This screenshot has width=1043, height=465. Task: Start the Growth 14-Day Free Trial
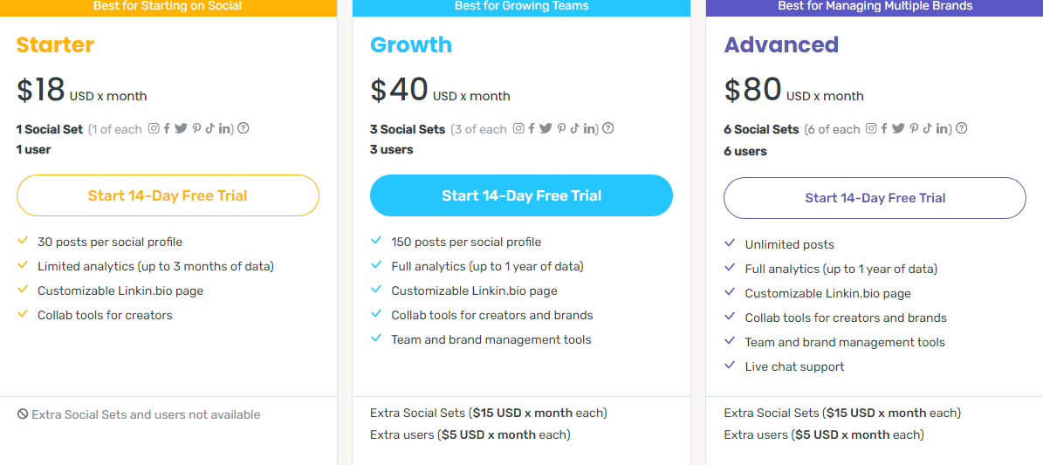pos(522,195)
